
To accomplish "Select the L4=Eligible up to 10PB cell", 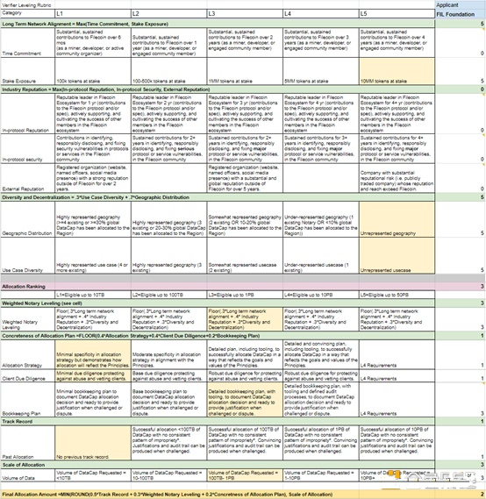I will 321,295.
